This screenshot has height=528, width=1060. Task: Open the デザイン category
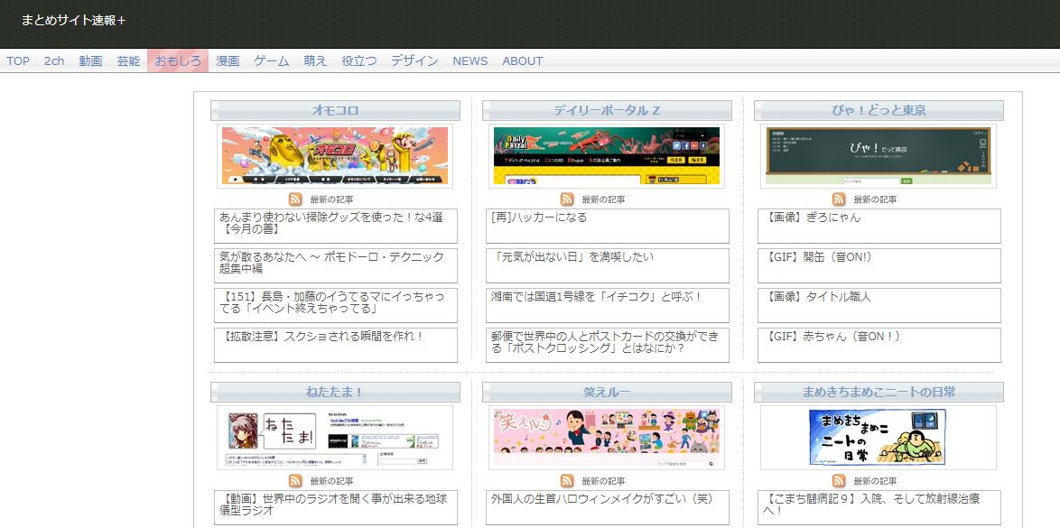[x=414, y=60]
